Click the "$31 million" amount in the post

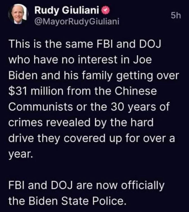click(x=36, y=91)
